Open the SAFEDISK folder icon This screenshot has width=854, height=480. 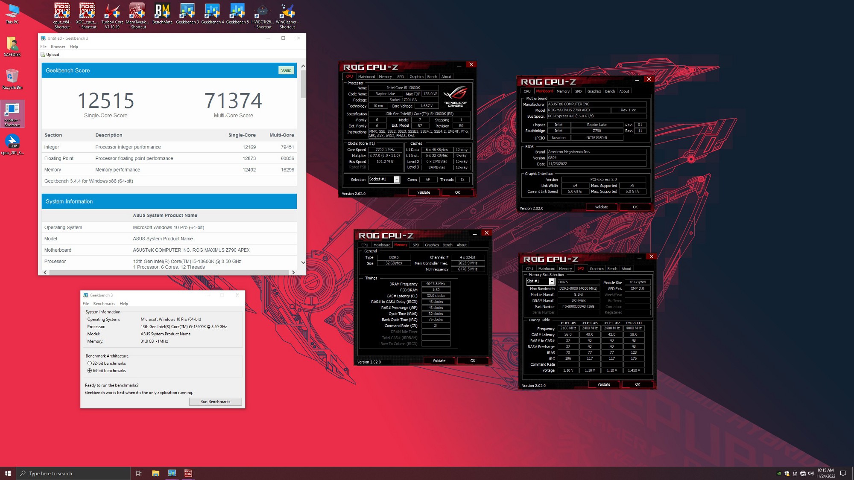pos(12,47)
